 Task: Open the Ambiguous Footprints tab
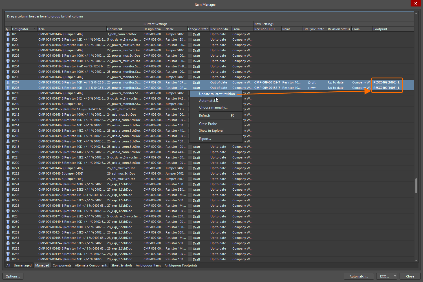[x=181, y=265]
